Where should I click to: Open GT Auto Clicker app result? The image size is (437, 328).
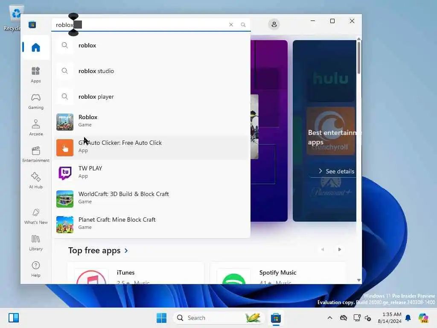pos(151,147)
